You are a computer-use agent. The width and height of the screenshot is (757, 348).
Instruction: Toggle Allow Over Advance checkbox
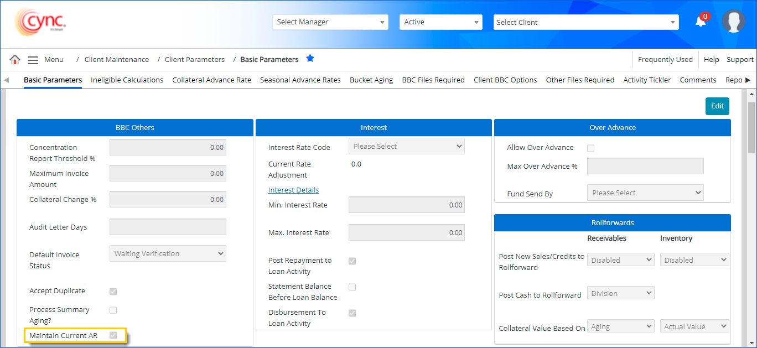(x=591, y=148)
